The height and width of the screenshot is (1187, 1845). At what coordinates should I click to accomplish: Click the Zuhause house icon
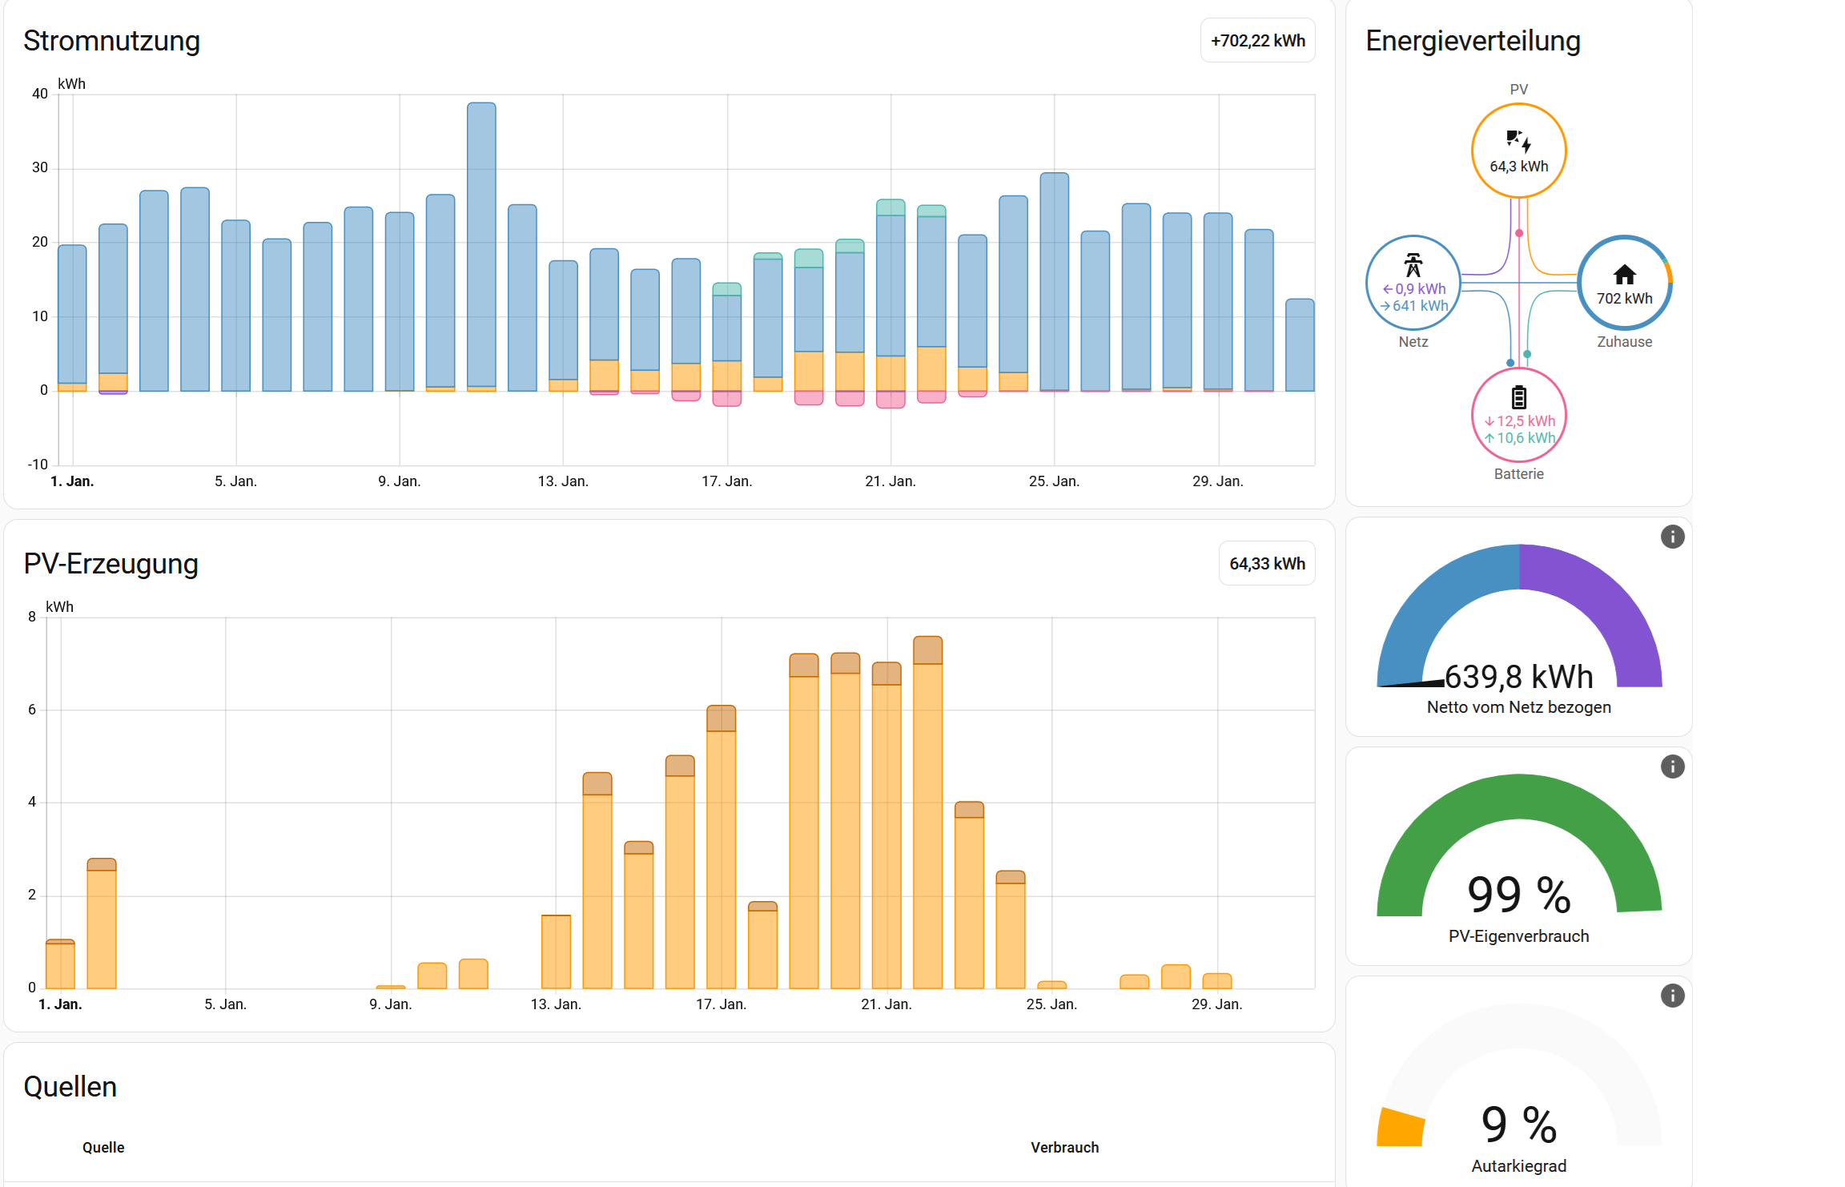click(1624, 275)
